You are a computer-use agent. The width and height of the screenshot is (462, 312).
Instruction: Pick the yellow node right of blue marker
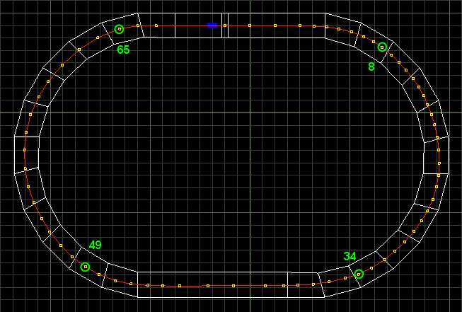225,25
